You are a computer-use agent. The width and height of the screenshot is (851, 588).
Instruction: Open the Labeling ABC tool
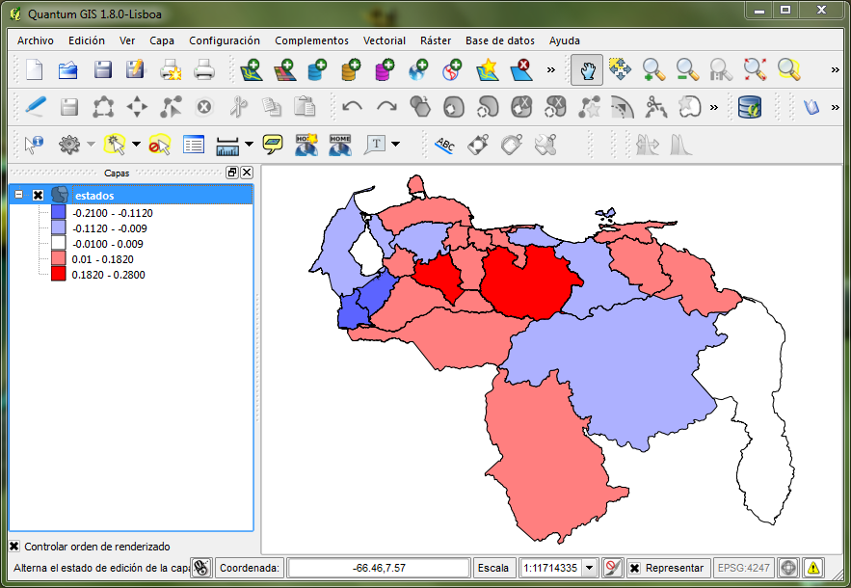(x=445, y=145)
